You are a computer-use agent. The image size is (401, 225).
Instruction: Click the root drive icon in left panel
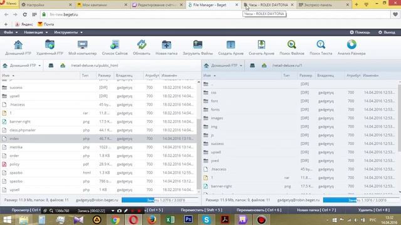[x=51, y=66]
